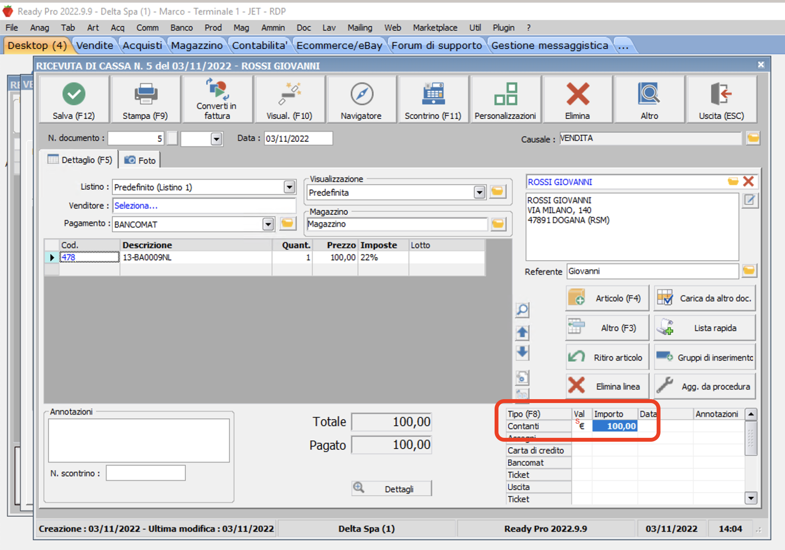Open Personalizzazioni toolbar icon
Screen dimensions: 785x550
(x=505, y=94)
